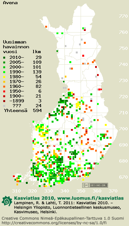129x226 pixels.
Task: Click the dark green 2010- legend square
Action: (x=5, y=58)
